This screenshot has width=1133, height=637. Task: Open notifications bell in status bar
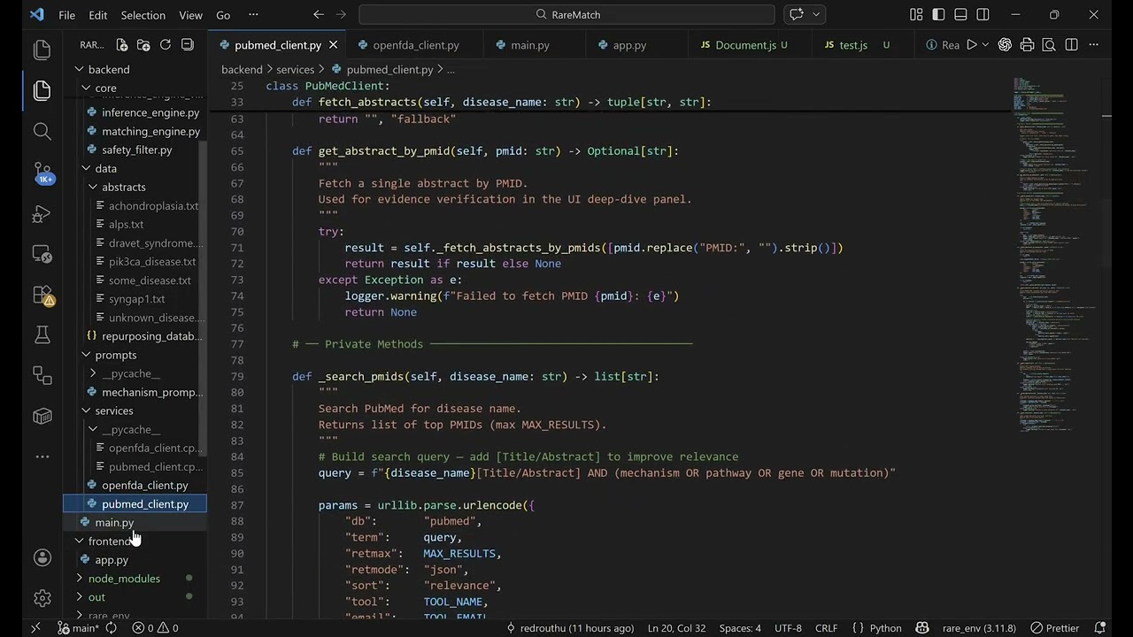click(x=1100, y=628)
